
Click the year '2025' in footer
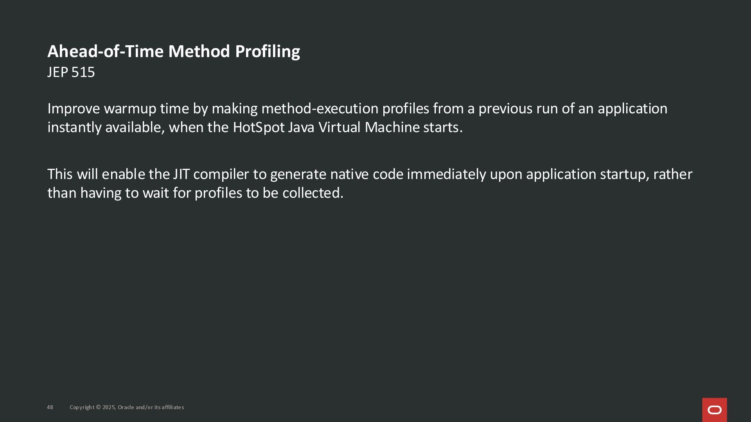(x=109, y=407)
